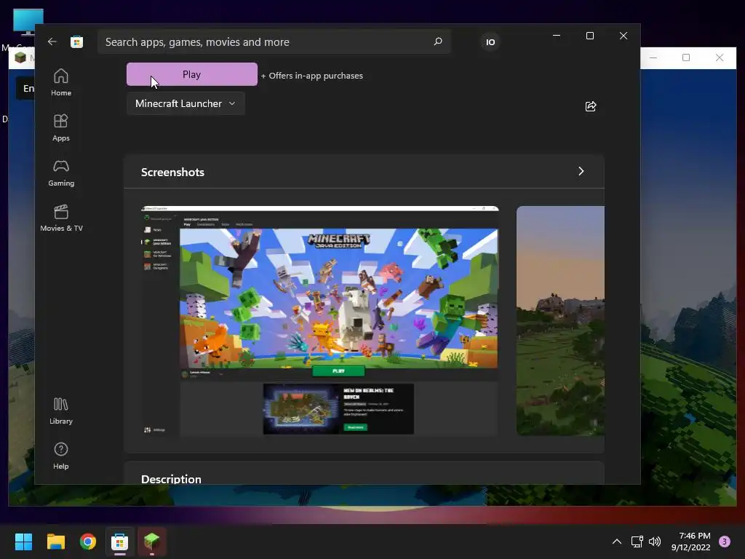Image resolution: width=745 pixels, height=559 pixels.
Task: Click the network tray icon
Action: [637, 542]
